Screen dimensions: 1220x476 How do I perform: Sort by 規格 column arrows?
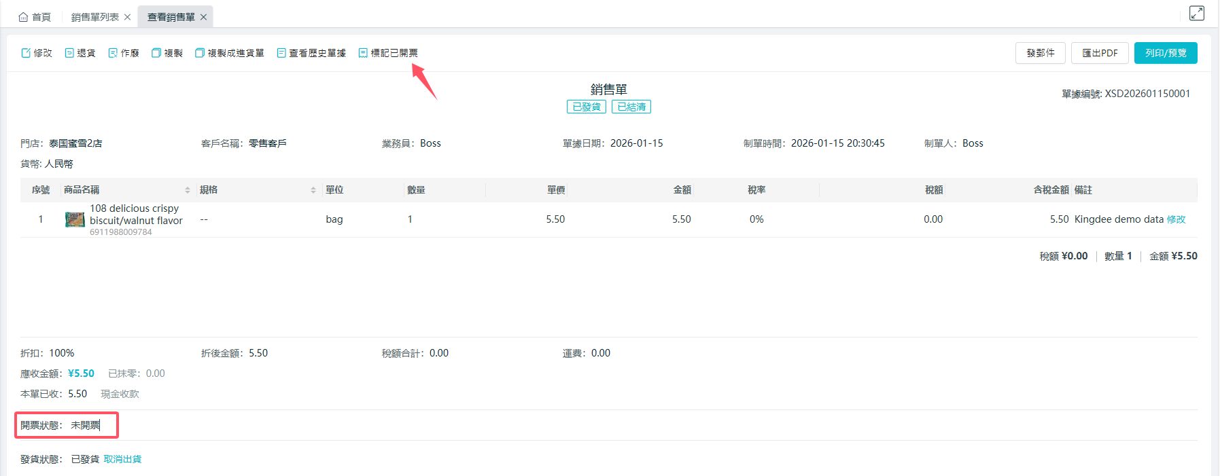click(313, 190)
